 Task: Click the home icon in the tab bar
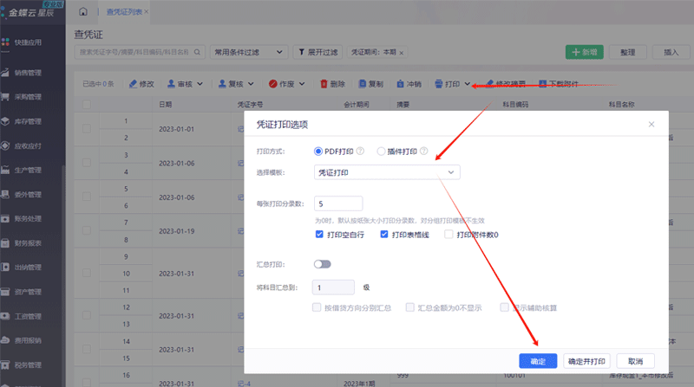(x=83, y=11)
